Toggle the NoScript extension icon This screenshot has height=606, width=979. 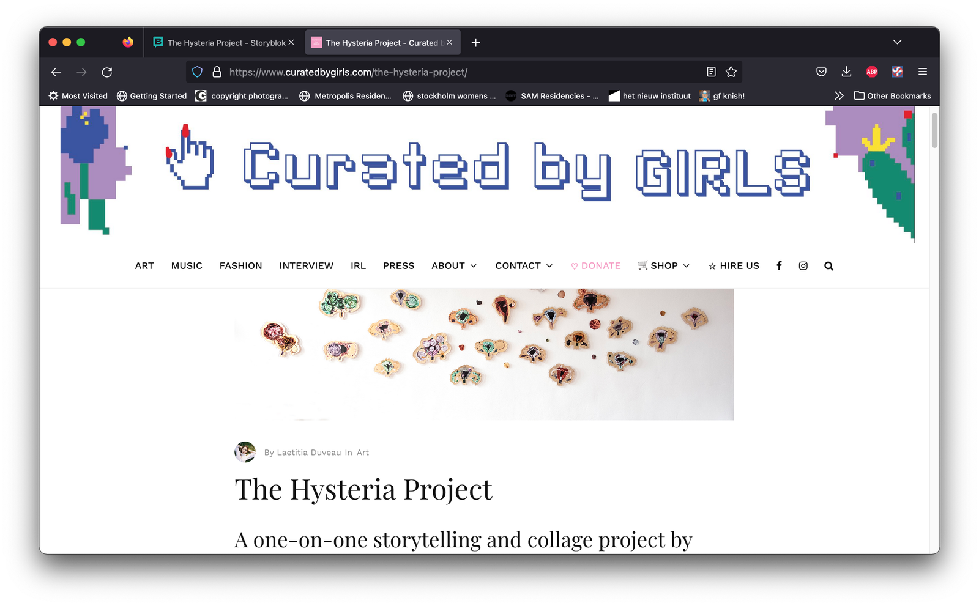click(x=897, y=72)
